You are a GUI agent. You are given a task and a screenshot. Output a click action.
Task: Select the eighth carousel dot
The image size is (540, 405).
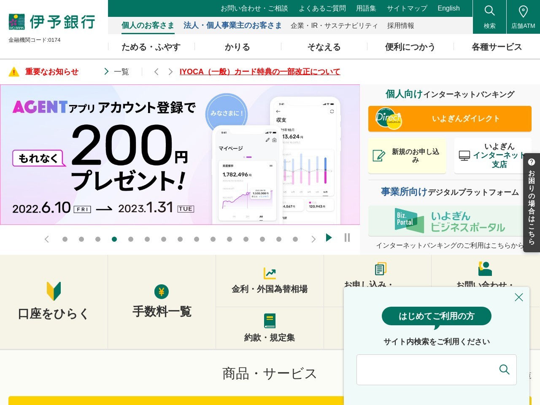click(x=180, y=239)
